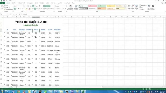Apply the Input cell style
The height and width of the screenshot is (93, 166).
tap(102, 9)
